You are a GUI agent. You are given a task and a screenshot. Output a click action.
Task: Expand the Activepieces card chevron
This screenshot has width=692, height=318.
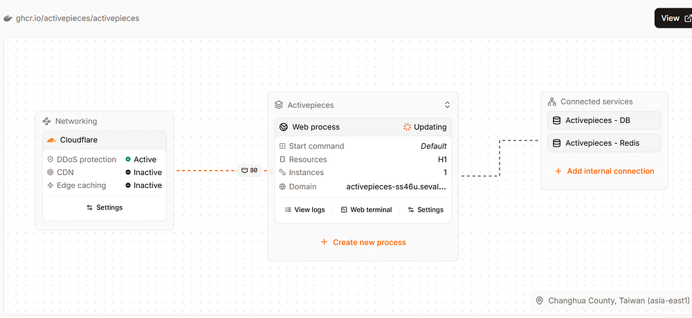pos(447,105)
